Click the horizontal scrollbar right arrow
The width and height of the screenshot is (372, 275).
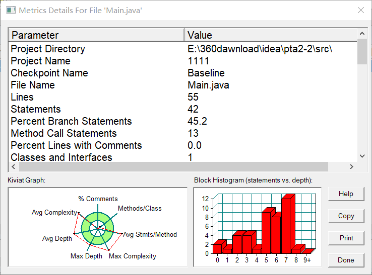(351, 166)
